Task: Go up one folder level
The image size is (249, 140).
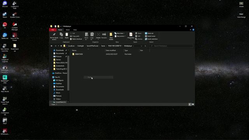Action: (61, 46)
